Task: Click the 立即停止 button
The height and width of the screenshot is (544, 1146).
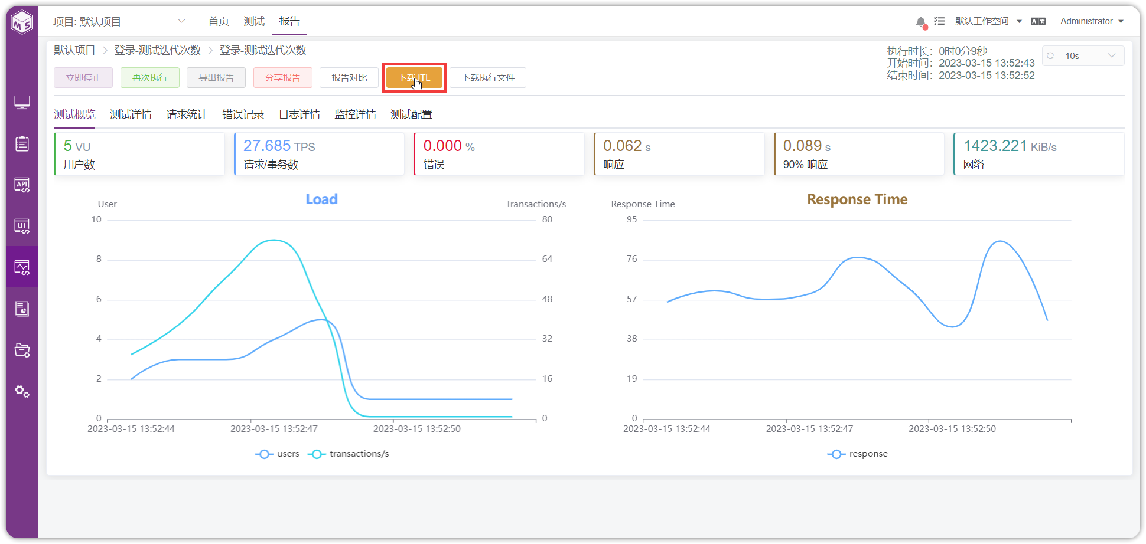Action: point(83,78)
